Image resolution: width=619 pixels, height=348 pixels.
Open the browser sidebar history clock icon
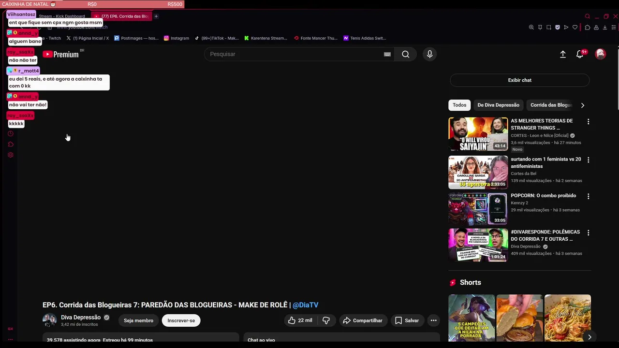pos(11,133)
